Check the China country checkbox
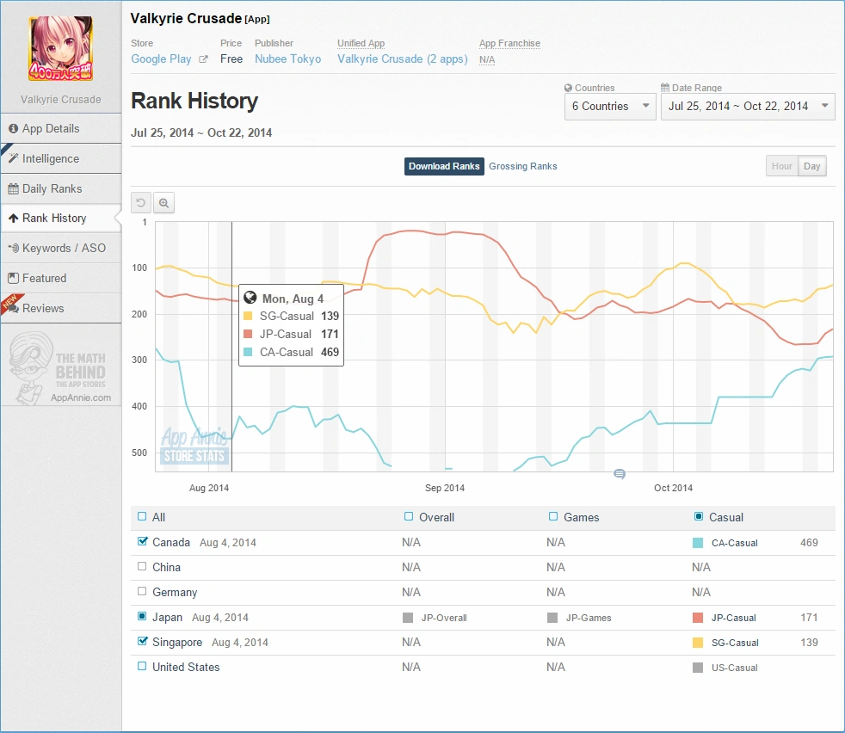Image resolution: width=845 pixels, height=733 pixels. coord(142,566)
